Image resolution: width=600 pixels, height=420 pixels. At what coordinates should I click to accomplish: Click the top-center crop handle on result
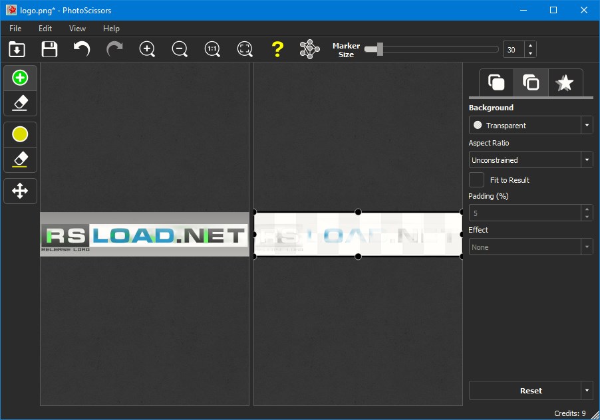358,212
